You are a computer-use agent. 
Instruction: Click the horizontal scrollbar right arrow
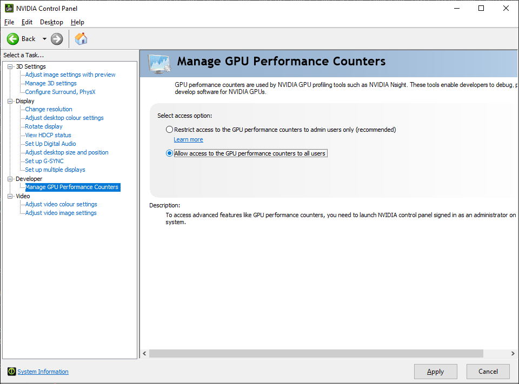point(513,353)
